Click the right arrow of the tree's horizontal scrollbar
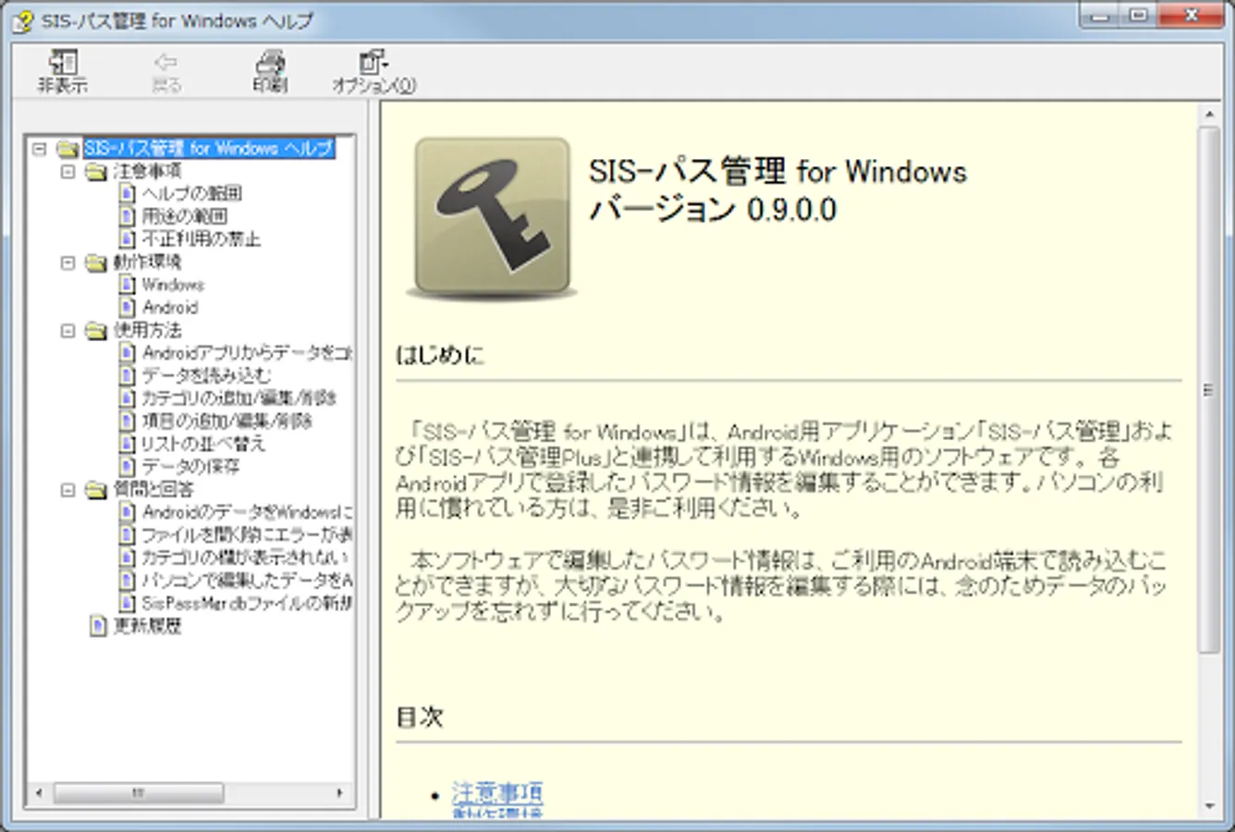Screen dimensions: 1235x832 [x=339, y=793]
